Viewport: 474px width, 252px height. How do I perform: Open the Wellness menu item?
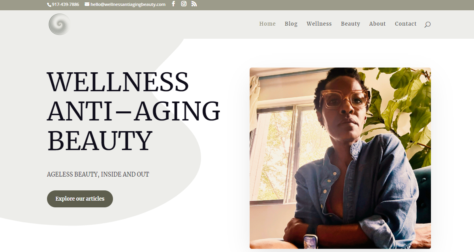(x=319, y=24)
